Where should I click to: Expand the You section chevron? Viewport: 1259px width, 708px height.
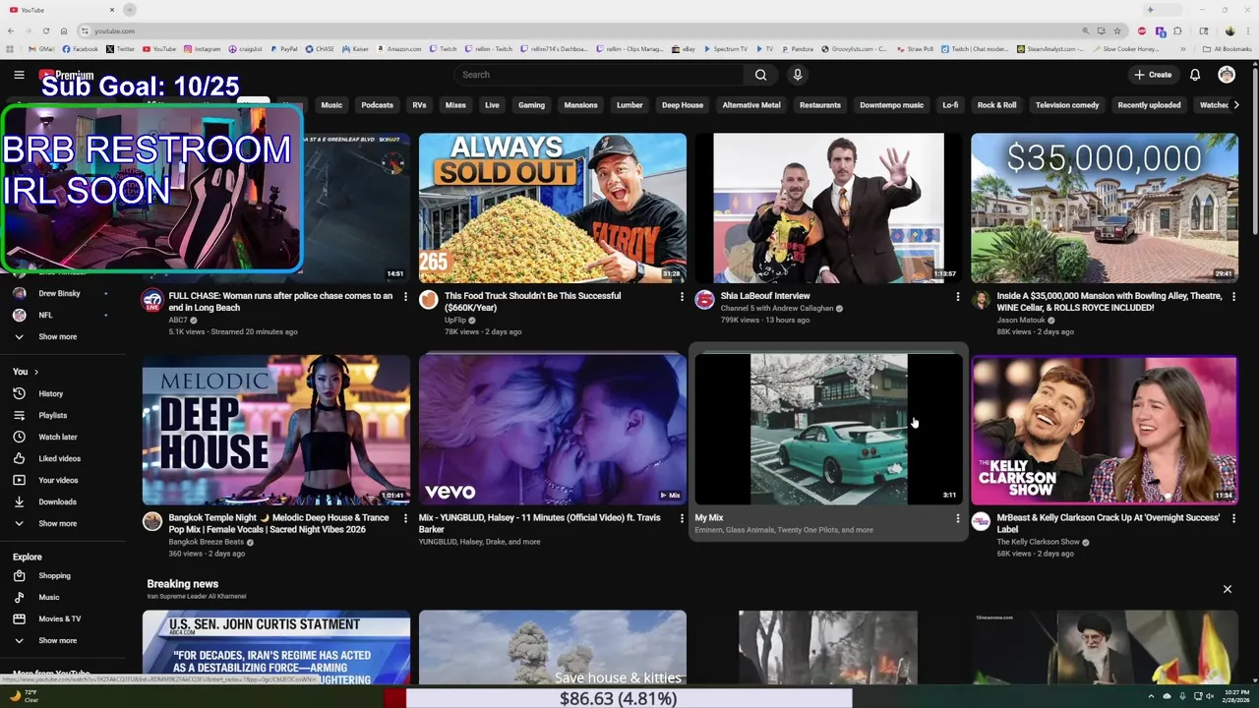coord(35,372)
